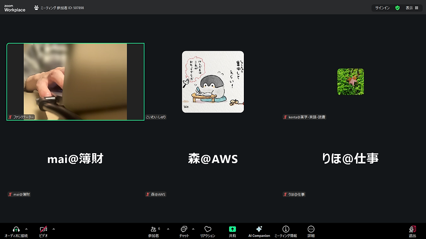Click the green security shield icon
This screenshot has height=239, width=426.
[x=397, y=8]
